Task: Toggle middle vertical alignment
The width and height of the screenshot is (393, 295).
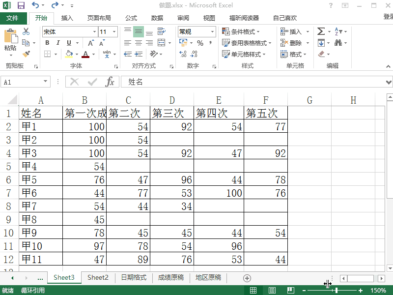Action: [139, 31]
